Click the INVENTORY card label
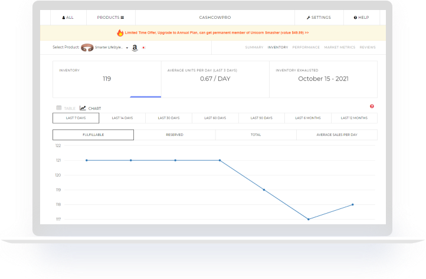 point(70,70)
